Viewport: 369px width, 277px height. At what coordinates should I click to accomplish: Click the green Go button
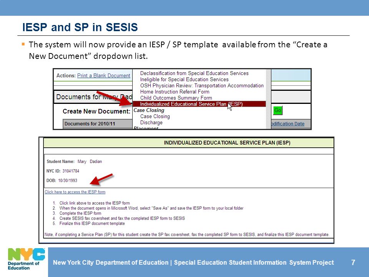coord(278,110)
